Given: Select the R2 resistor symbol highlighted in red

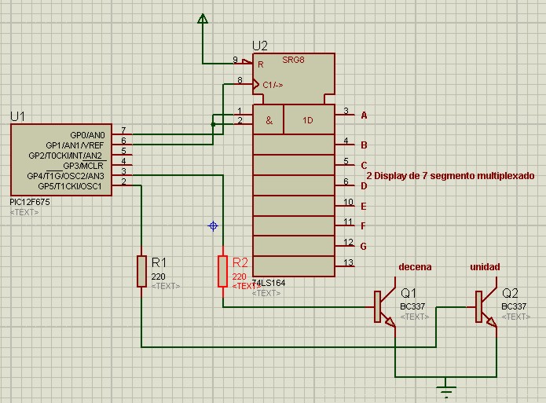Looking at the screenshot, I should (x=223, y=271).
